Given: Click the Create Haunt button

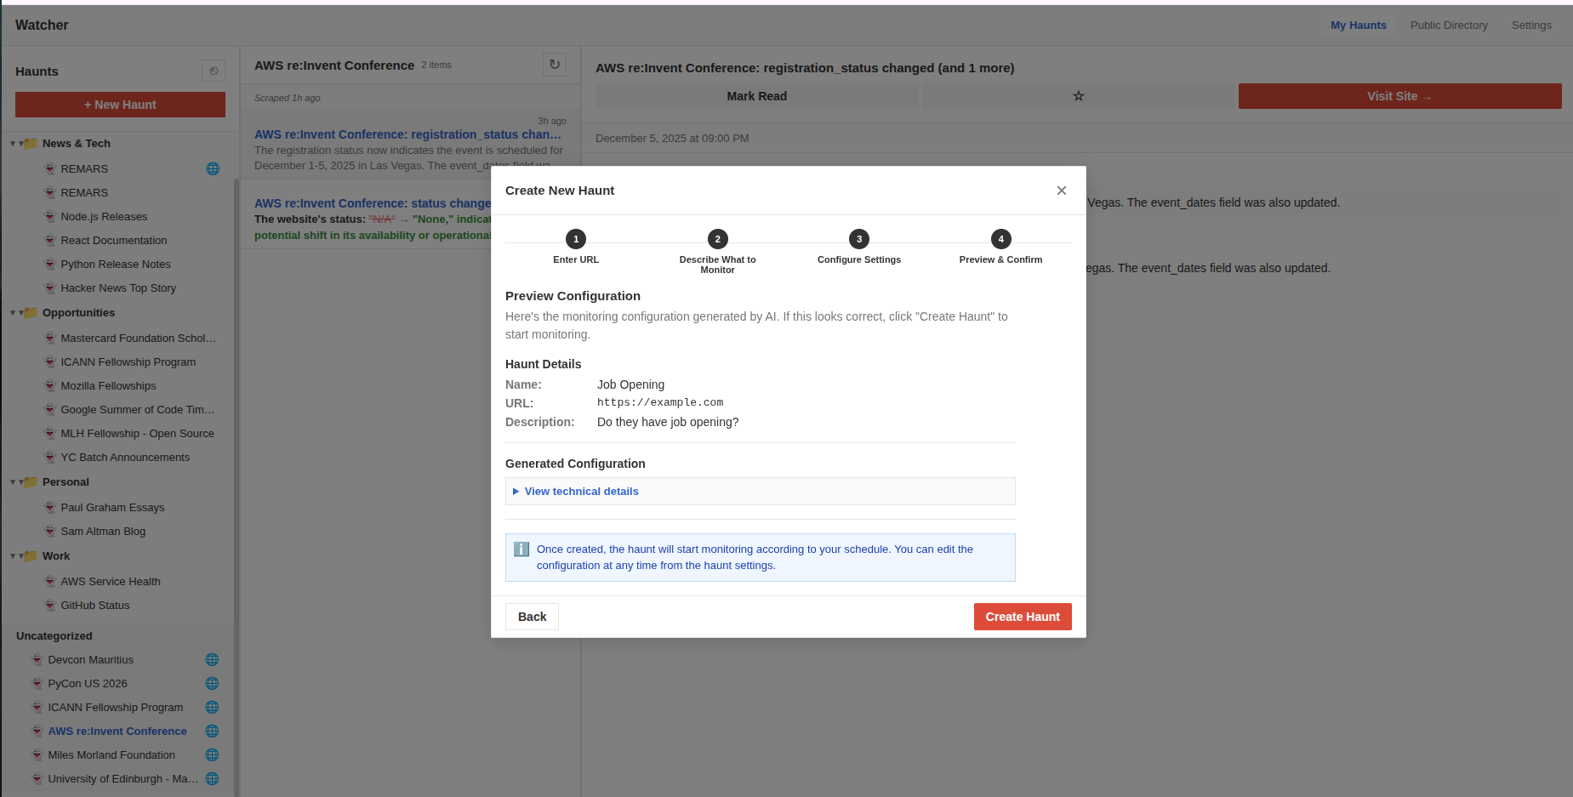Looking at the screenshot, I should pyautogui.click(x=1023, y=617).
